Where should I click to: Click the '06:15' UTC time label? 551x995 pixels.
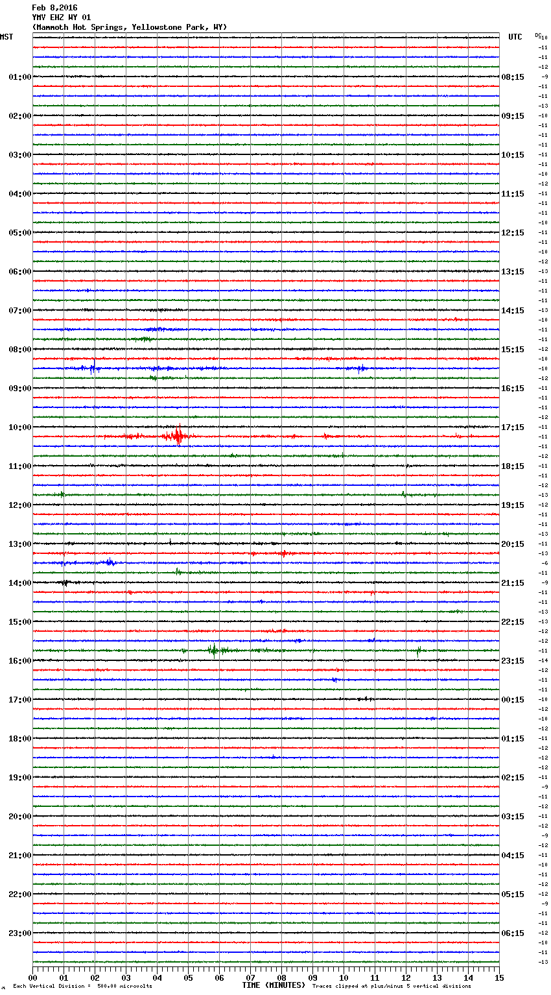click(x=513, y=933)
